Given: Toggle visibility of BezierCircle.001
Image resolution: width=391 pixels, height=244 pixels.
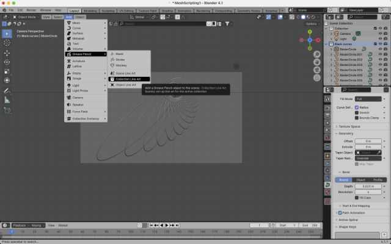Looking at the screenshot, I should point(380,54).
